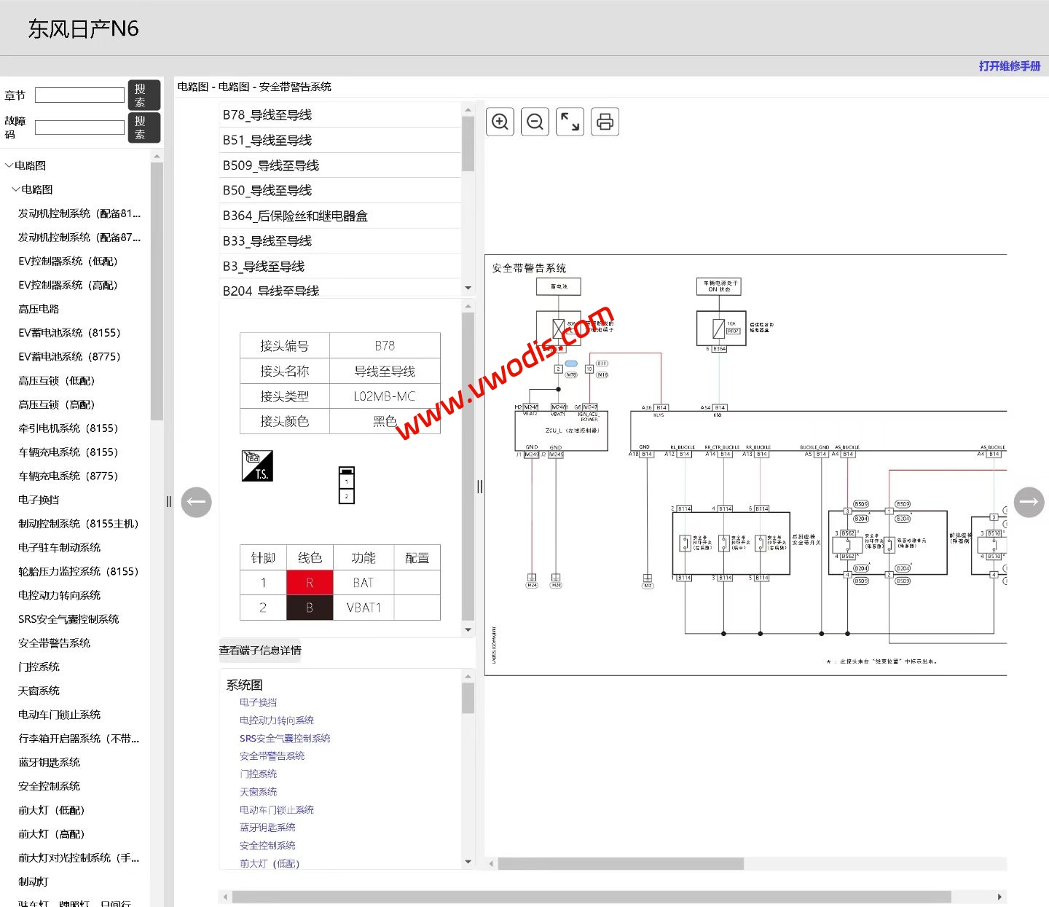
Task: Collapse the middle panel splitter handle
Action: [480, 486]
